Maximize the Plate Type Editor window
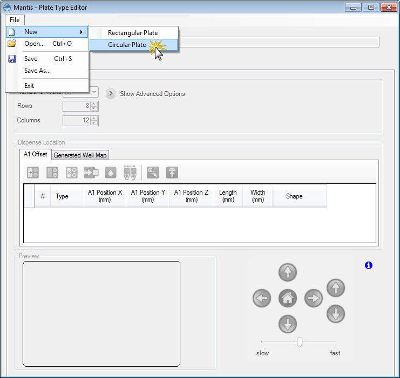This screenshot has height=378, width=400. (371, 8)
